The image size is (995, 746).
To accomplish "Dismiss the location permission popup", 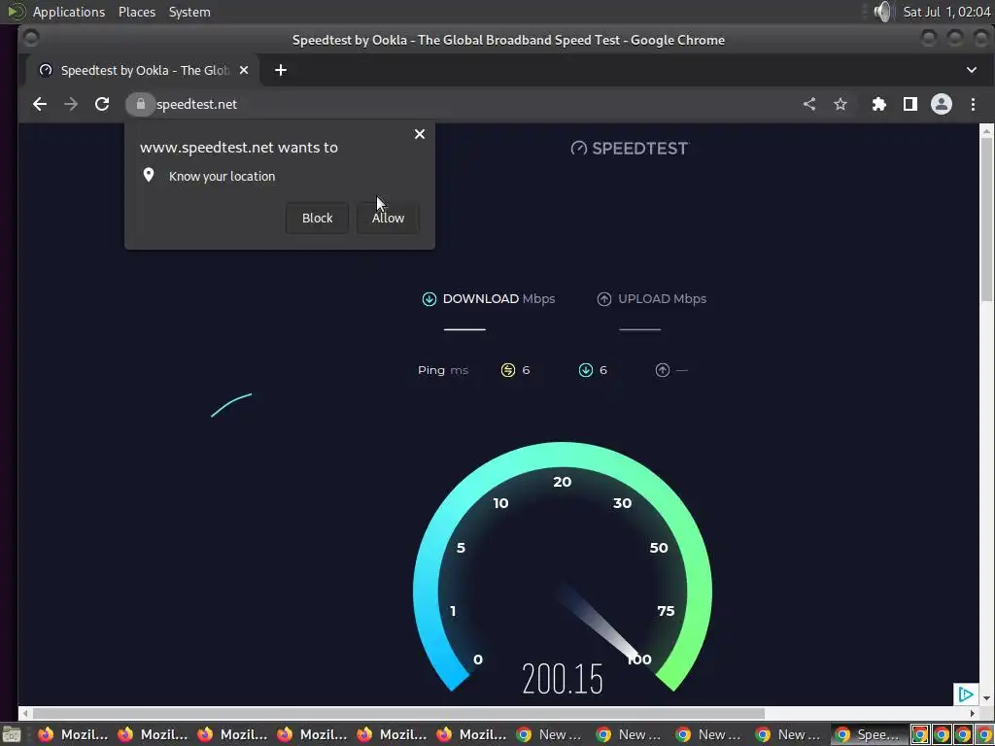I will [x=420, y=134].
